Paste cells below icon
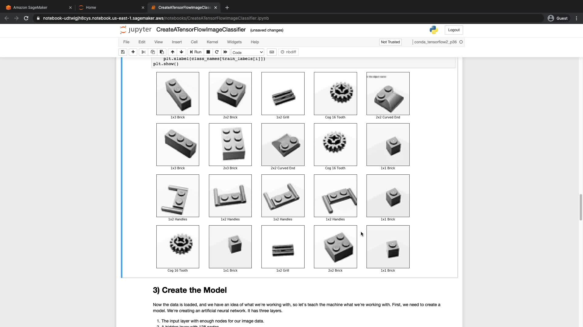The width and height of the screenshot is (583, 327). [x=162, y=52]
